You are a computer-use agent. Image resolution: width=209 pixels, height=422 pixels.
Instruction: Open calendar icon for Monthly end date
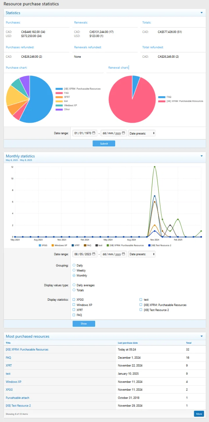tap(123, 254)
